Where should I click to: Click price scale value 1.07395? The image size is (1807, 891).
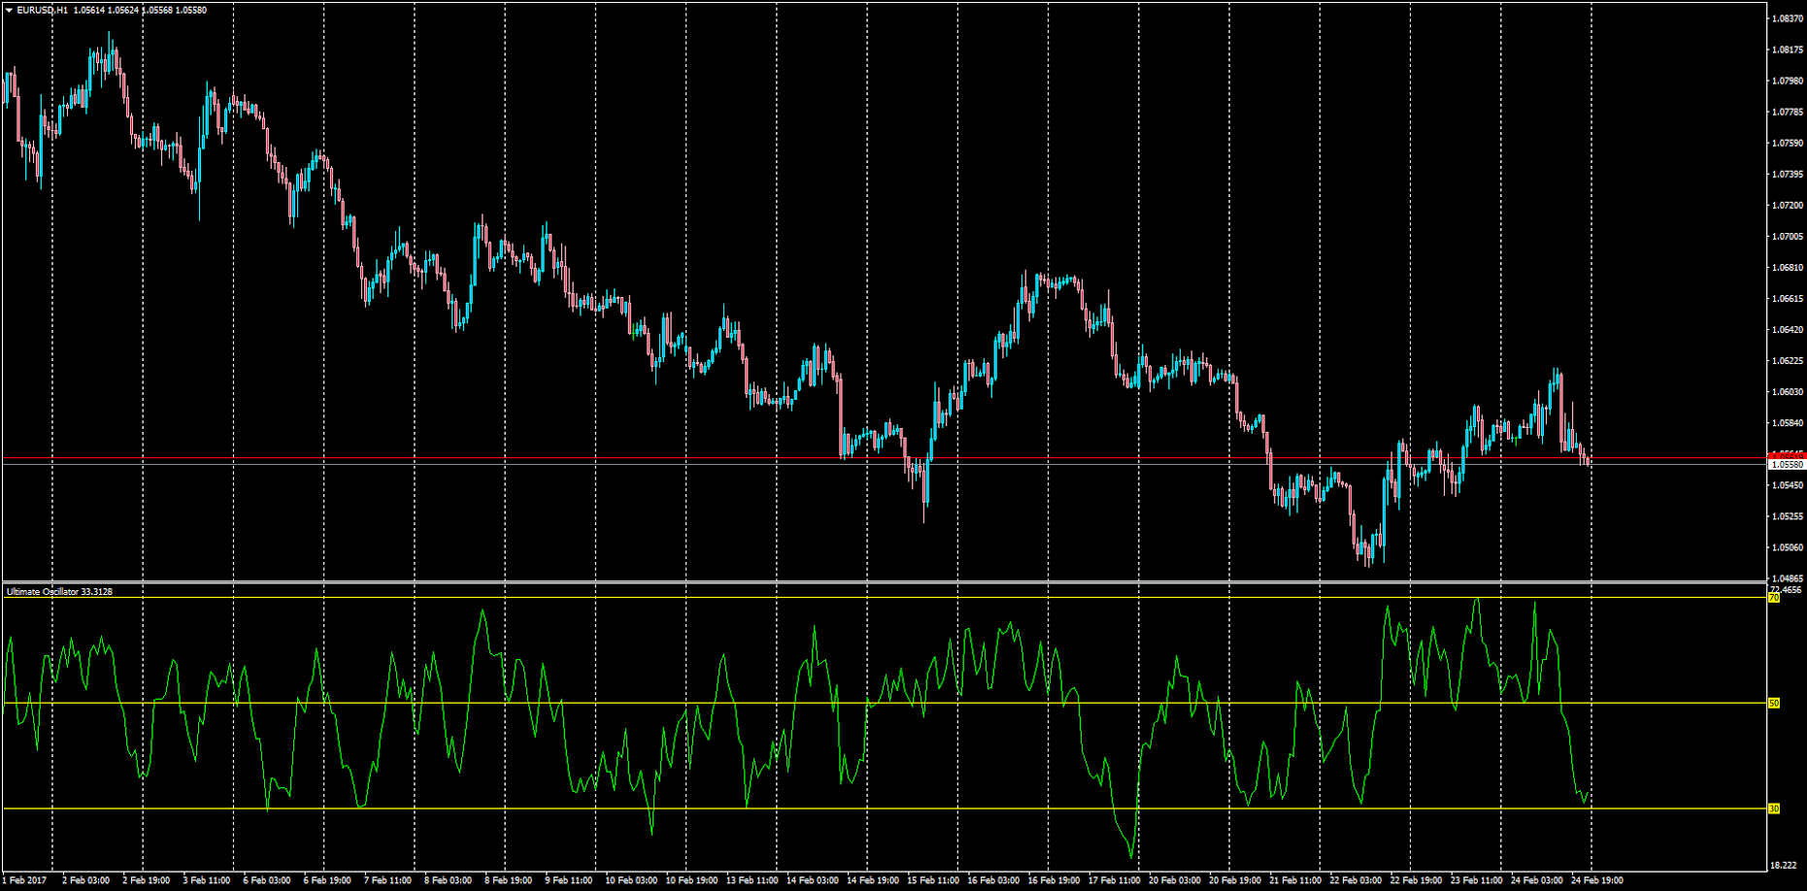click(x=1788, y=174)
